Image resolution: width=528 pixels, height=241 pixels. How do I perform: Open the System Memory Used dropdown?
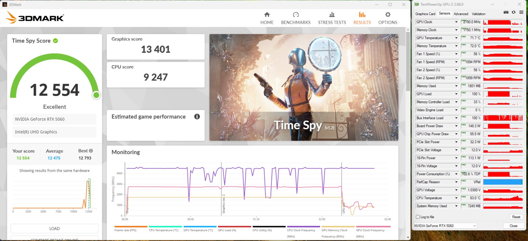coord(456,206)
